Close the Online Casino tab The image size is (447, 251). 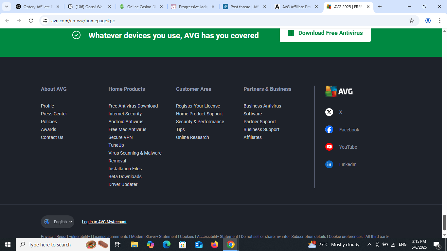click(x=161, y=7)
